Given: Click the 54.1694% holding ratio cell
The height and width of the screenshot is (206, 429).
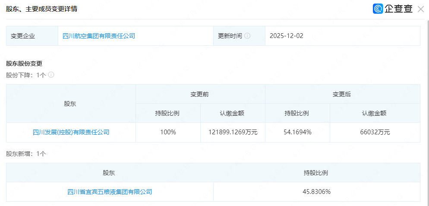Looking at the screenshot, I should tap(297, 132).
